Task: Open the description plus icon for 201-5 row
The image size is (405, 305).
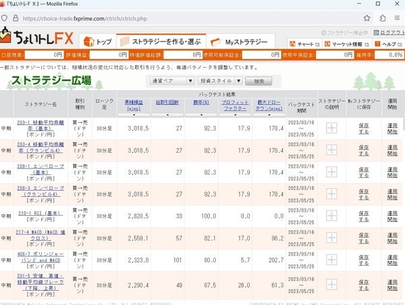Action: (x=331, y=285)
